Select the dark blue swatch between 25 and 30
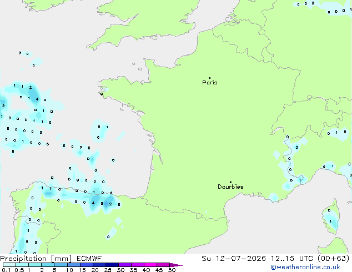Viewport: 352px width, 272px height. (112, 265)
